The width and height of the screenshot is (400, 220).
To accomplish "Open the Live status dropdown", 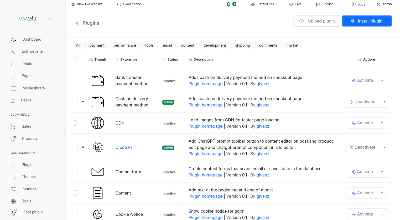I will point(297,4).
